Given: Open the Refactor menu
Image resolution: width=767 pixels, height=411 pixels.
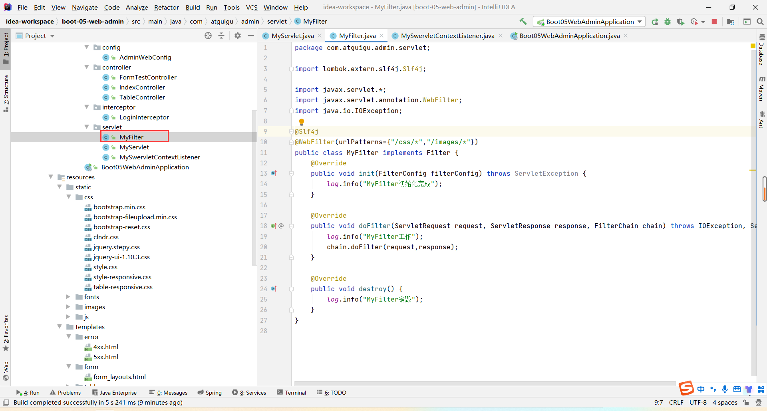Looking at the screenshot, I should click(x=166, y=7).
